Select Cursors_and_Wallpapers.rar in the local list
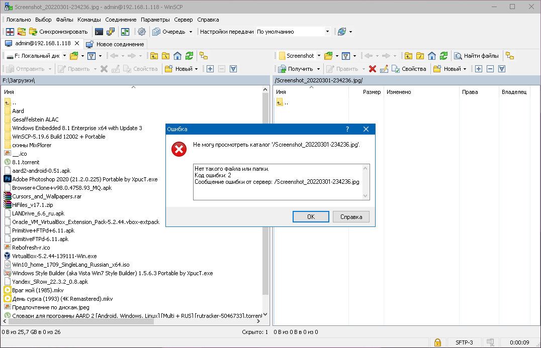 pos(47,196)
